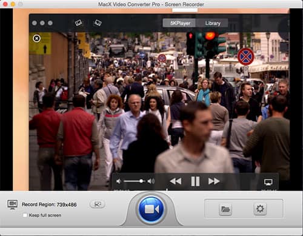Minimize the Screen Recorder window
The width and height of the screenshot is (303, 236).
pos(13,4)
